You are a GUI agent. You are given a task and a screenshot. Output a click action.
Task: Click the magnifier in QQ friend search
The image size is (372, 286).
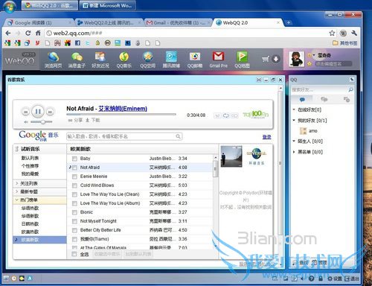point(350,89)
